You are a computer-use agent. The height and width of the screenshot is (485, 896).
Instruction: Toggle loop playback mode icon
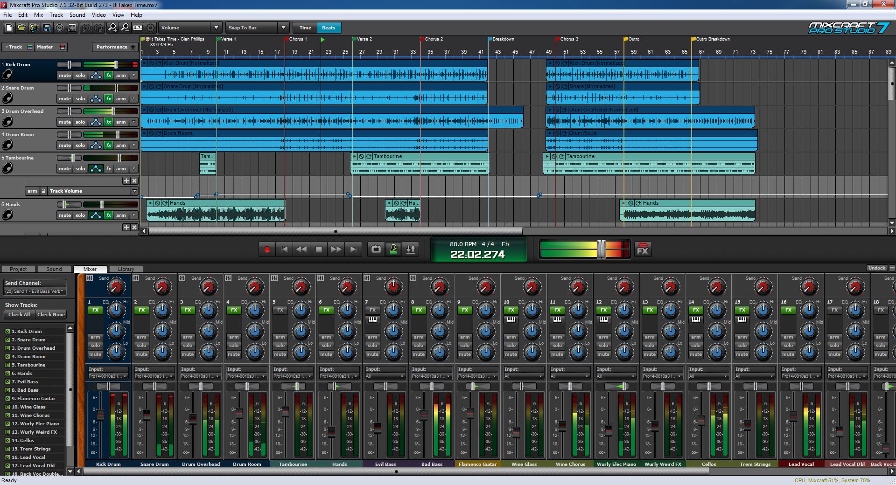(376, 249)
